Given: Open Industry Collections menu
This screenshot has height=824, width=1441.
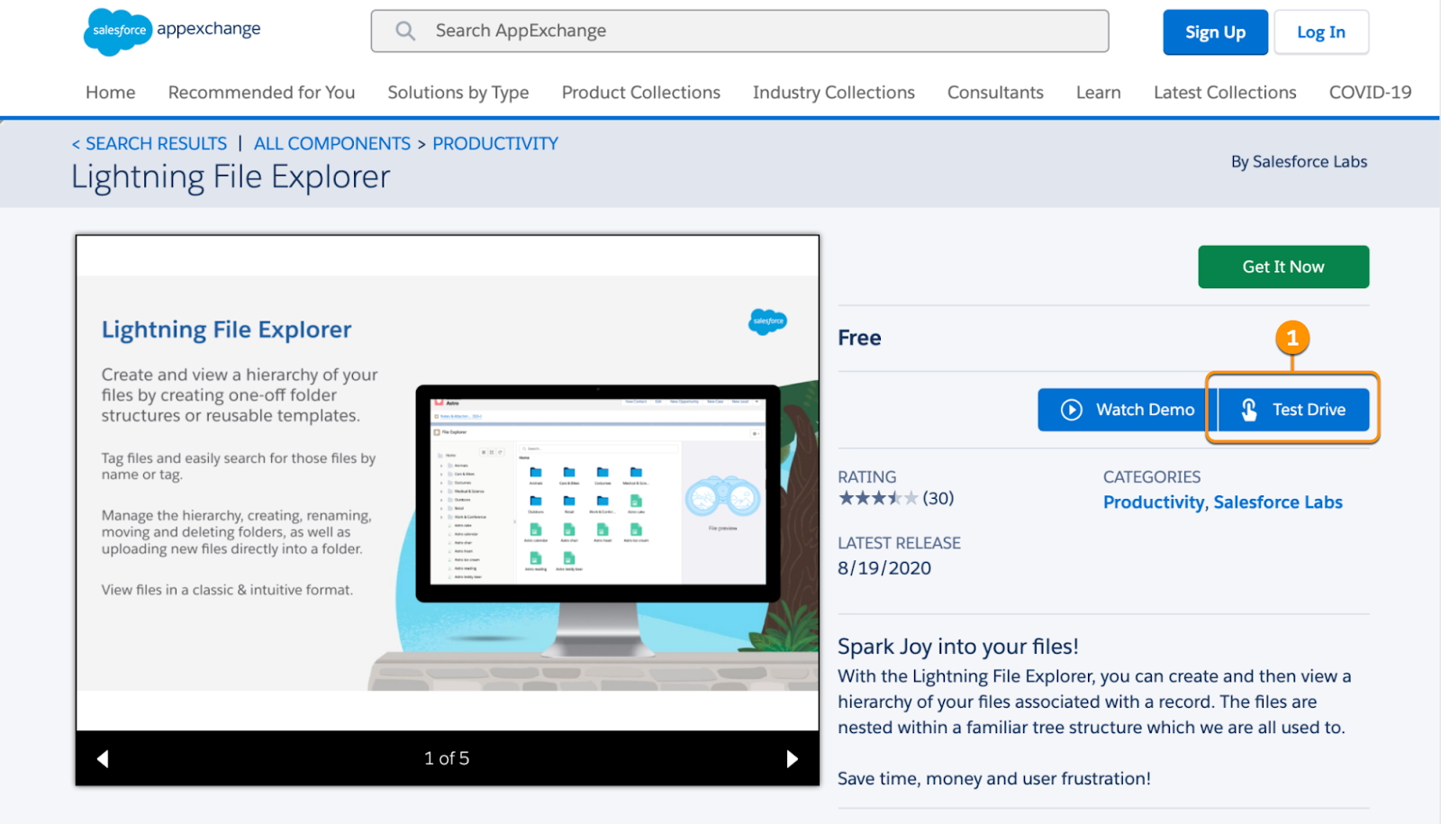Looking at the screenshot, I should click(834, 93).
